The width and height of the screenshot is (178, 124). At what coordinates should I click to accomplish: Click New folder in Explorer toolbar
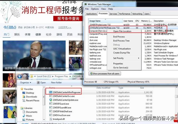click(56, 83)
